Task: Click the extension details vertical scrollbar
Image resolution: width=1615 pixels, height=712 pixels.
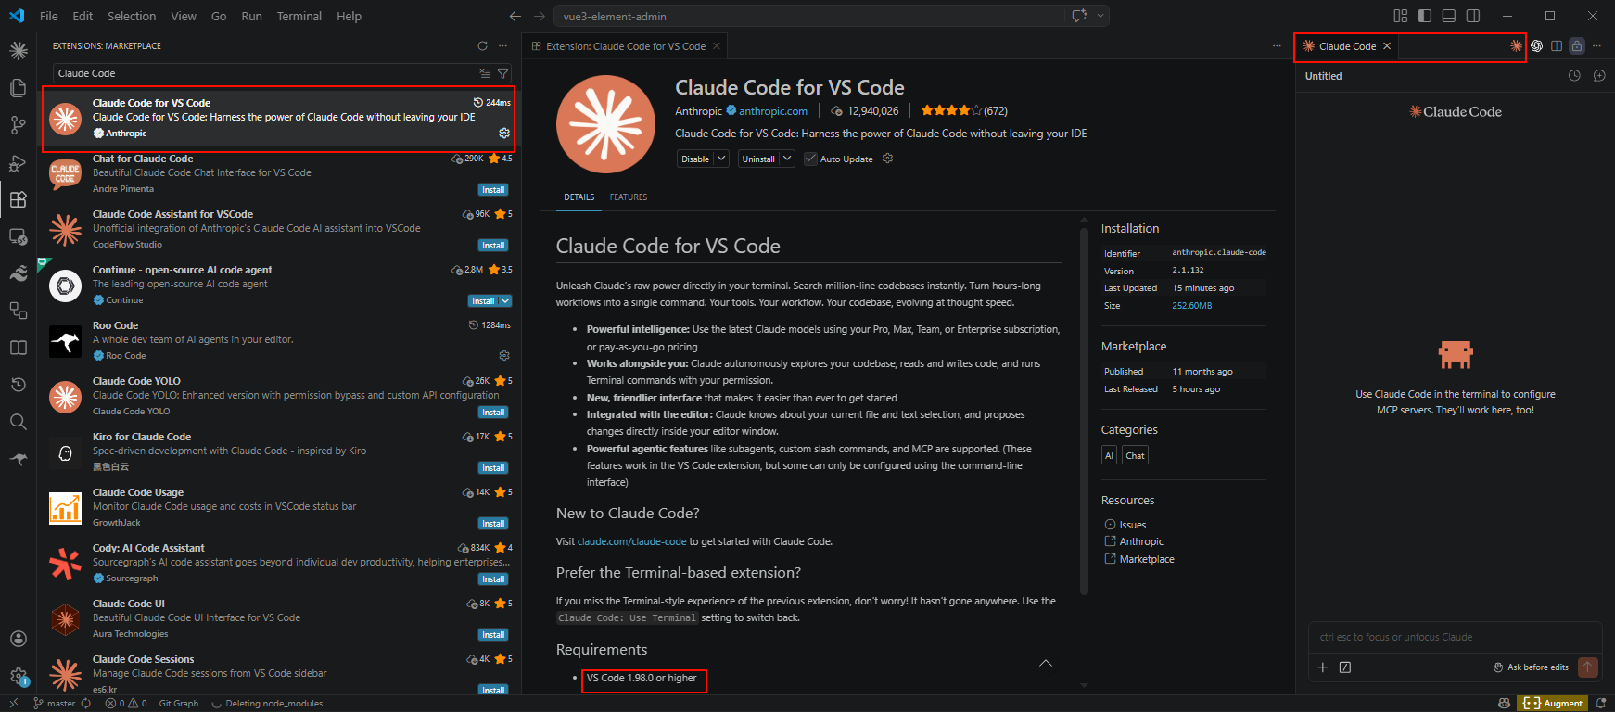Action: coord(1084,411)
